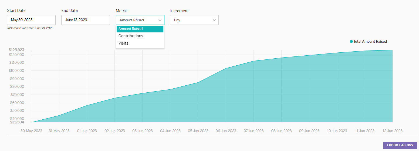419x151 pixels.
Task: Click the $125,923 maximum value label
Action: (x=16, y=50)
